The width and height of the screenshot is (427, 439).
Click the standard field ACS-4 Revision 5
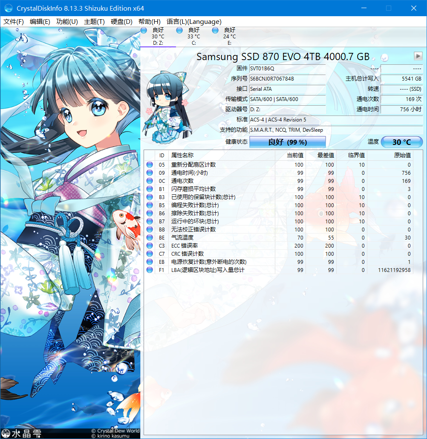point(336,119)
